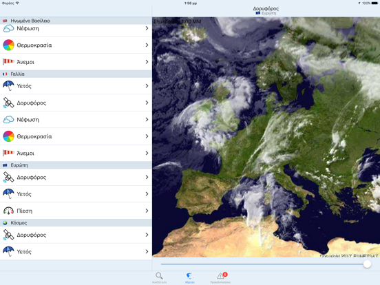Viewport: 380px width, 285px height.
Task: Select the Θερμοκρασία label under Ηνωμένο Βασίλειο
Action: (34, 45)
